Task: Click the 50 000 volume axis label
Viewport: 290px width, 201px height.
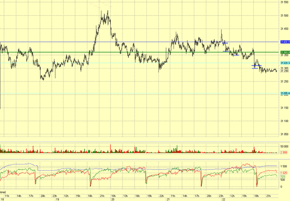Action: pos(285,147)
